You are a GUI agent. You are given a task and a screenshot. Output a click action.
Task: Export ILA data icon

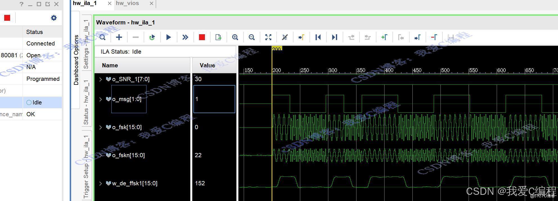[x=218, y=37]
